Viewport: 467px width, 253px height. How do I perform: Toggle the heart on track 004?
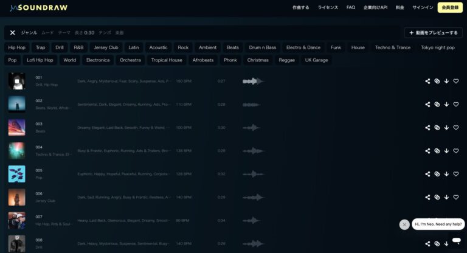pos(456,151)
